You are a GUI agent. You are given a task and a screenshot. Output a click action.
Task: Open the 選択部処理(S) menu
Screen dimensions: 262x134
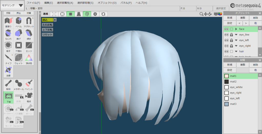[x=85, y=3]
